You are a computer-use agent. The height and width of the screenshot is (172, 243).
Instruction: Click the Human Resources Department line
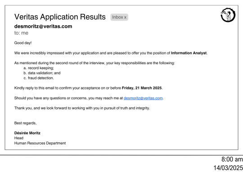[x=40, y=143]
